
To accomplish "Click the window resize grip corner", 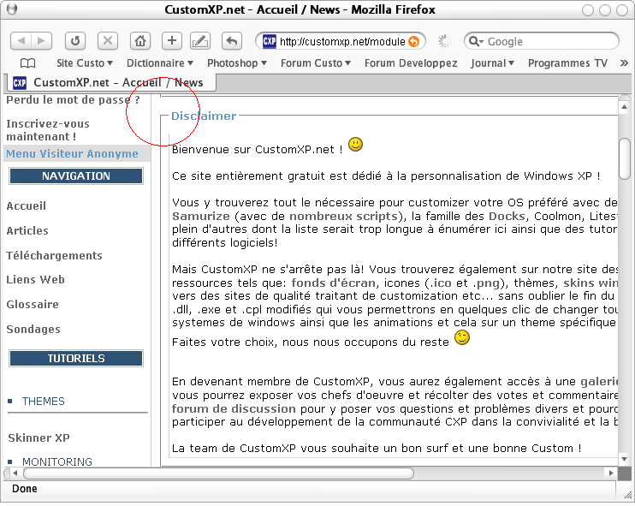I will pos(627,494).
